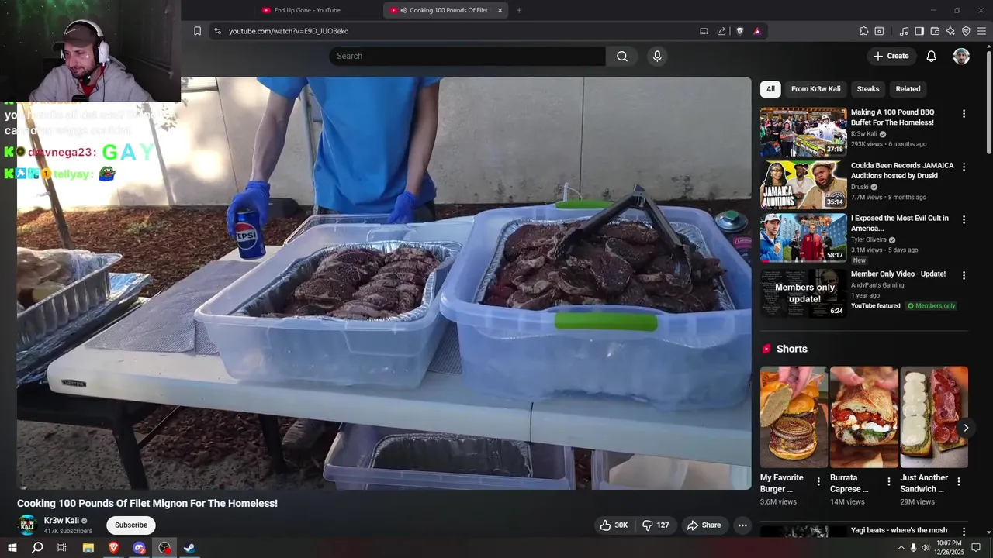Activate voice search microphone icon

[x=657, y=56]
